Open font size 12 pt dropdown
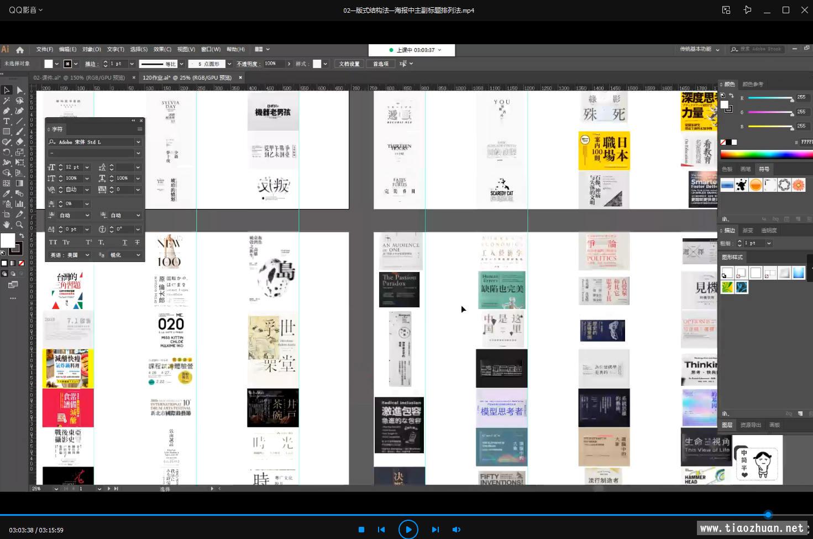The width and height of the screenshot is (813, 539). [x=87, y=167]
